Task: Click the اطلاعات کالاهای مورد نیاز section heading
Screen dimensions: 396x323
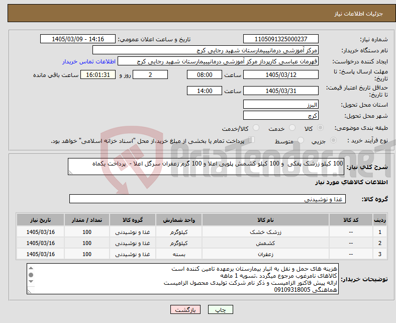Action: coord(351,182)
